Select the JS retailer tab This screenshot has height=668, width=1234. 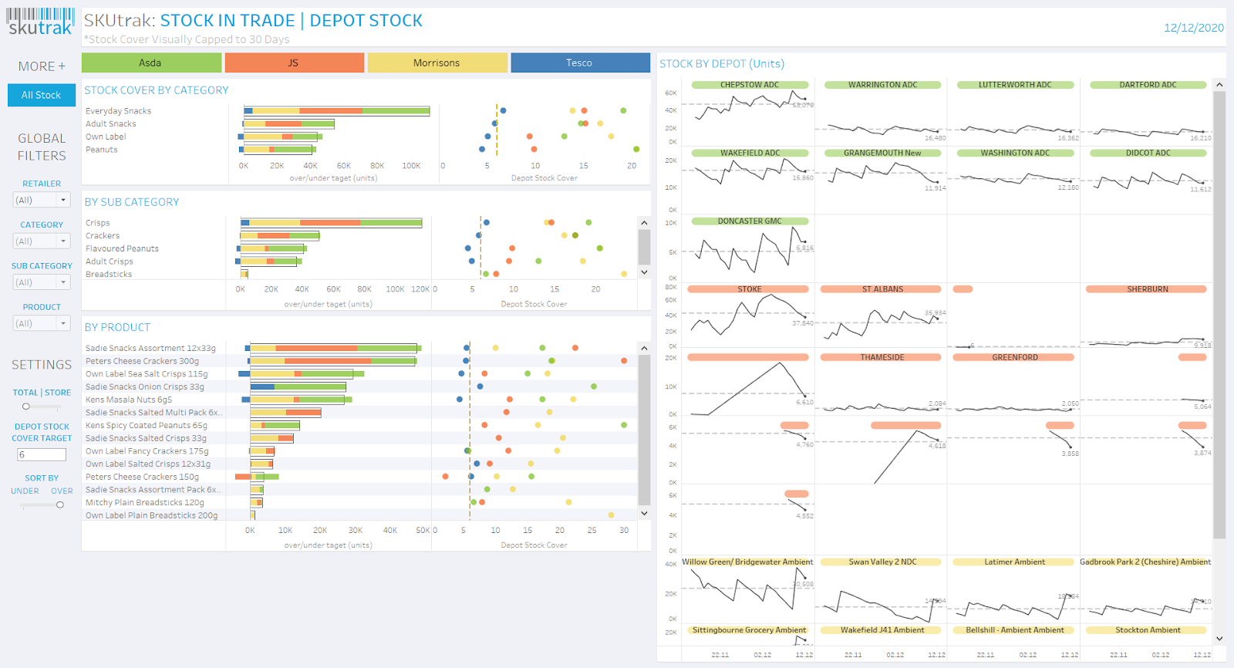(x=294, y=62)
